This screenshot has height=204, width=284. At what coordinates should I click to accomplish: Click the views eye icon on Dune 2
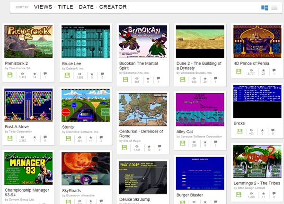pos(194,79)
